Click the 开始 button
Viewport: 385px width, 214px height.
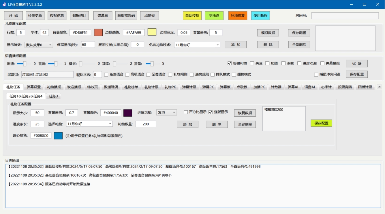point(13,16)
